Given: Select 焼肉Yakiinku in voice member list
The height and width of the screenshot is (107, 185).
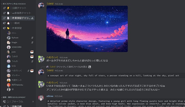Looking at the screenshot, I should point(17,85).
